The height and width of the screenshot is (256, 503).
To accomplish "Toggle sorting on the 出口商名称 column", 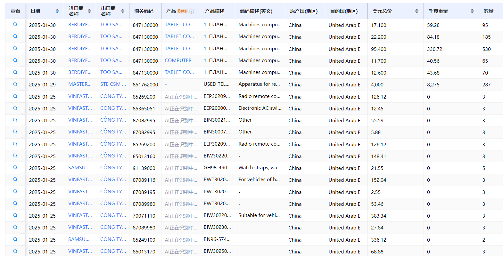I will [123, 11].
